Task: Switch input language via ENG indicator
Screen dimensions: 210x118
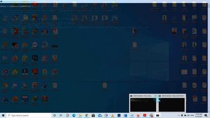Action: click(192, 115)
